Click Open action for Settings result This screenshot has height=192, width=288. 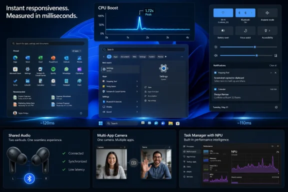148,87
